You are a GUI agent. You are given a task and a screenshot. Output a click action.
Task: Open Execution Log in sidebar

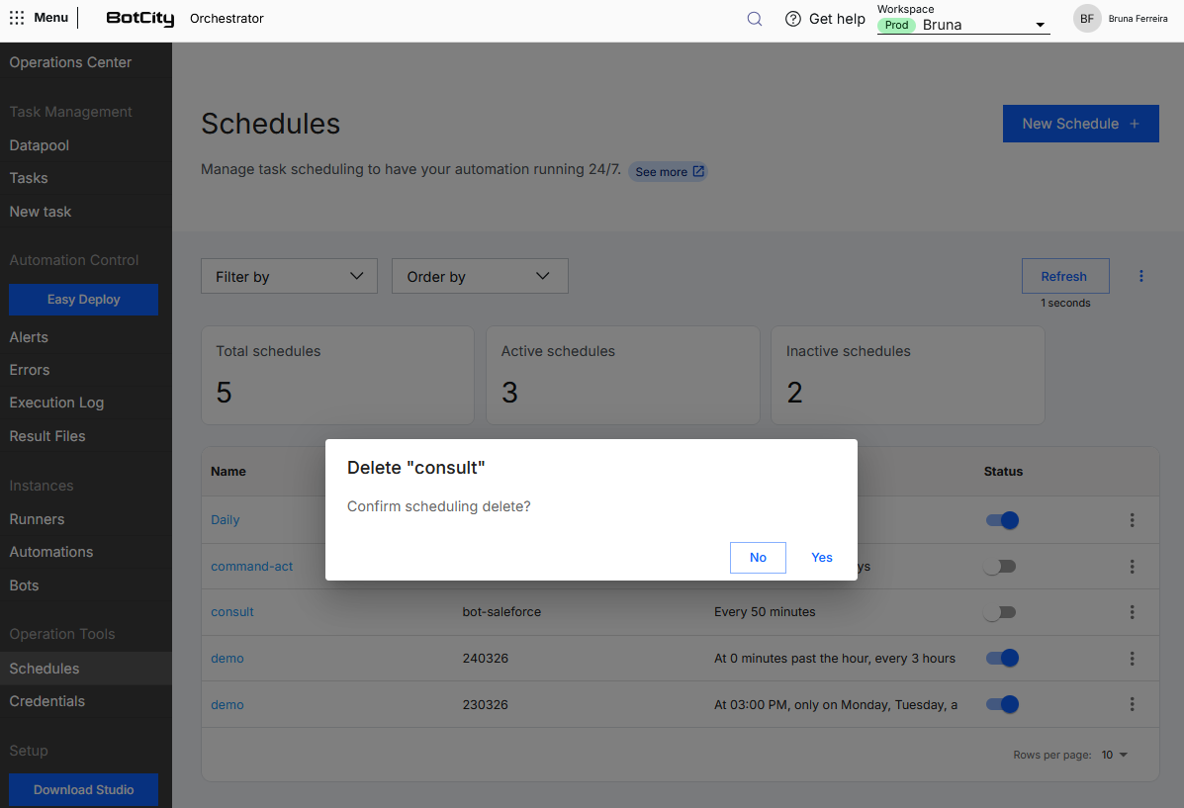(x=56, y=404)
